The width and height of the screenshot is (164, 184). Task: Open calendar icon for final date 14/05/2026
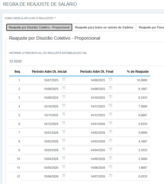[x=110, y=158]
